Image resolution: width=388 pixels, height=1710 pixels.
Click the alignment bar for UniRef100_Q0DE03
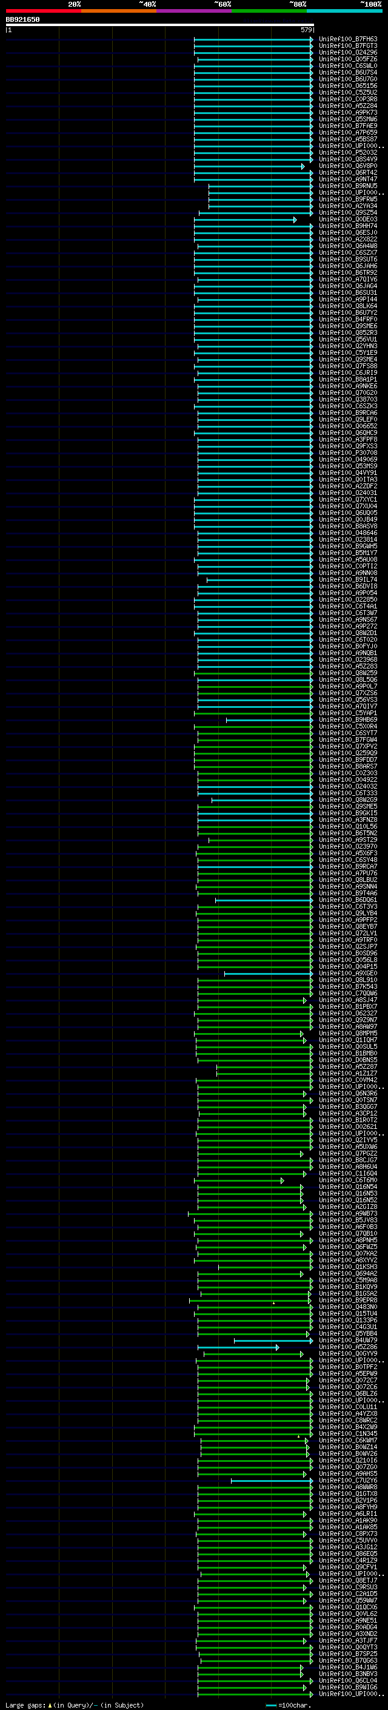246,220
